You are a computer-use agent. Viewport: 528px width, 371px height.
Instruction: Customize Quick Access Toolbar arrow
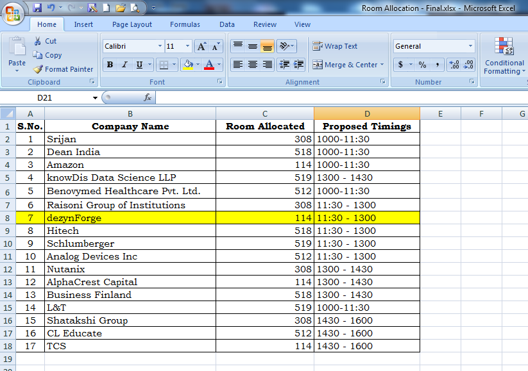(153, 8)
